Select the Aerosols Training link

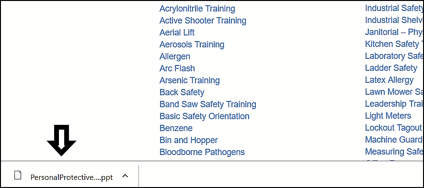(x=192, y=44)
